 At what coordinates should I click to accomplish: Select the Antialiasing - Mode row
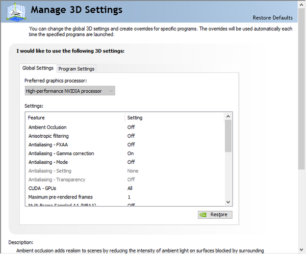point(125,162)
